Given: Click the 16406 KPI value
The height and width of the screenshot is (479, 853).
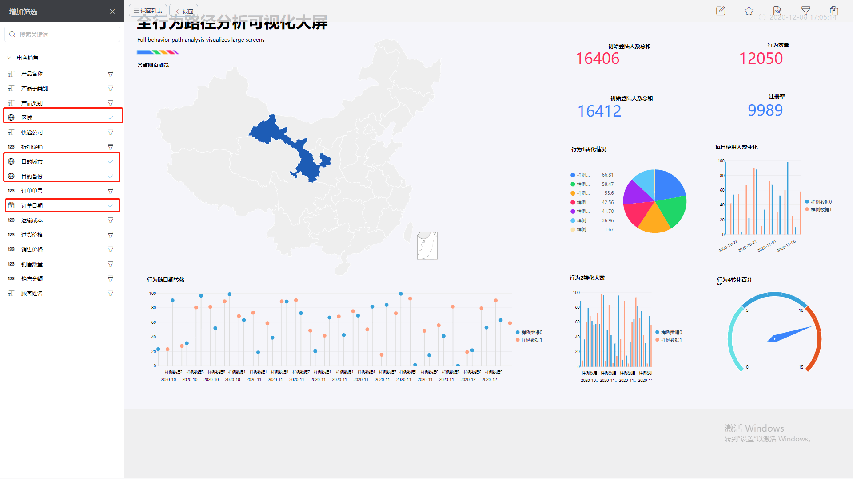Looking at the screenshot, I should coord(598,59).
